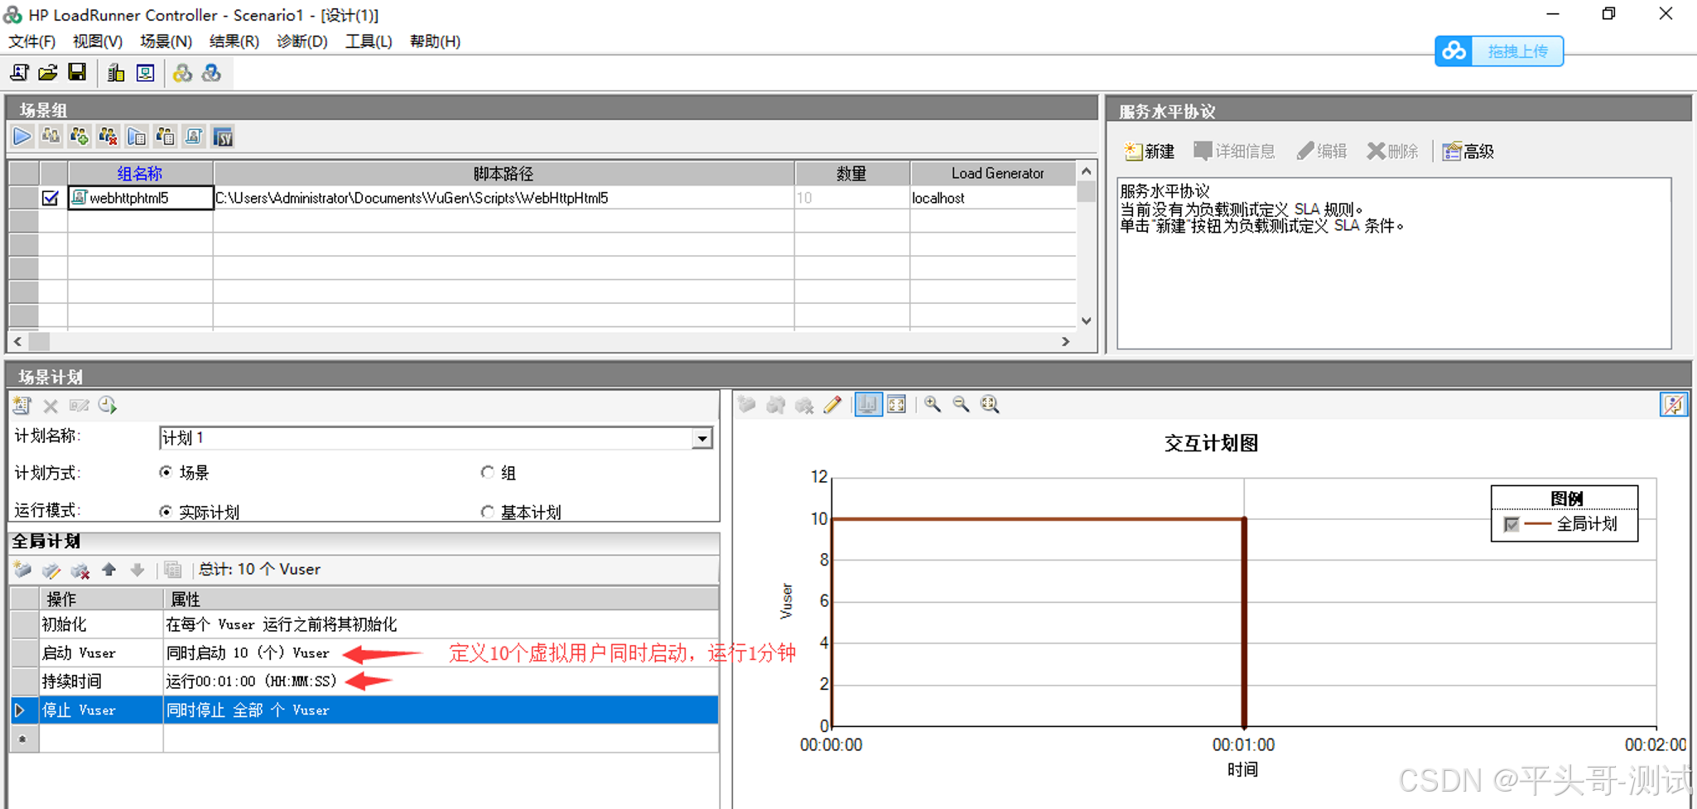Screen dimensions: 1697x809
Task: Click the scenario groups scrollbar down arrow
Action: click(1087, 320)
